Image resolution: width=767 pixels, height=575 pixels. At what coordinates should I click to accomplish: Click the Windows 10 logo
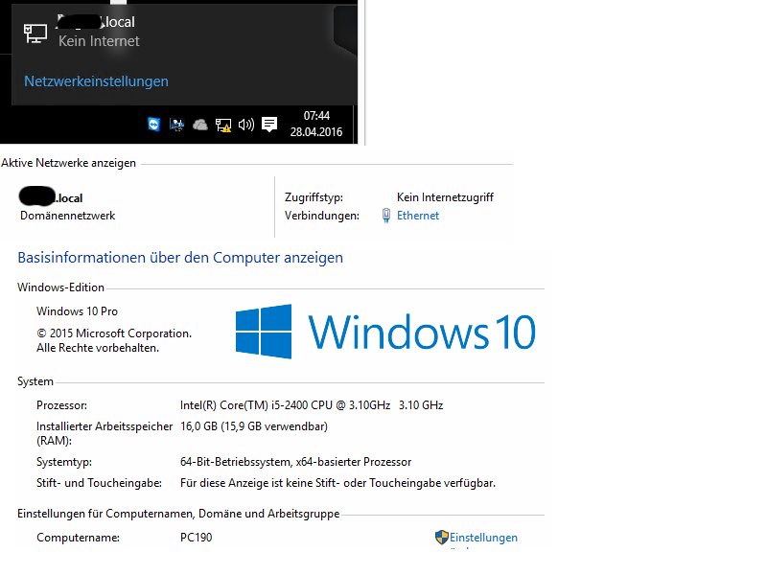click(385, 332)
